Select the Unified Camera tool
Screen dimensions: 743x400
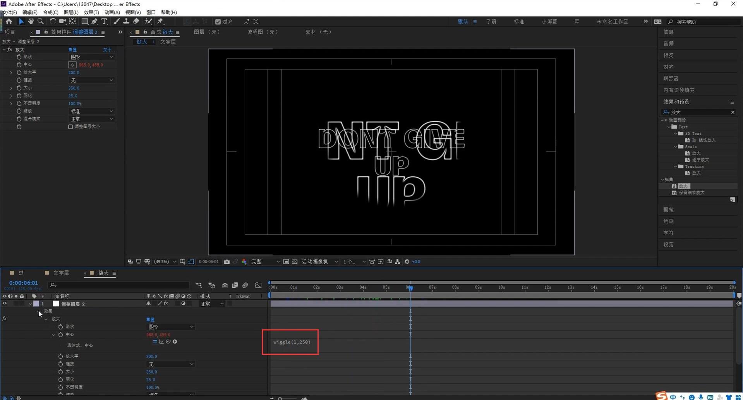pyautogui.click(x=62, y=22)
